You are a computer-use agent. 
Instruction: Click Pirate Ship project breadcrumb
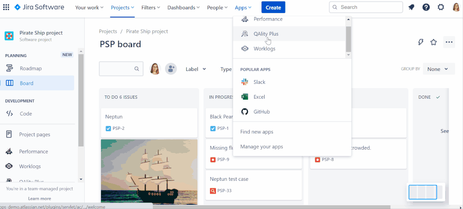147,32
